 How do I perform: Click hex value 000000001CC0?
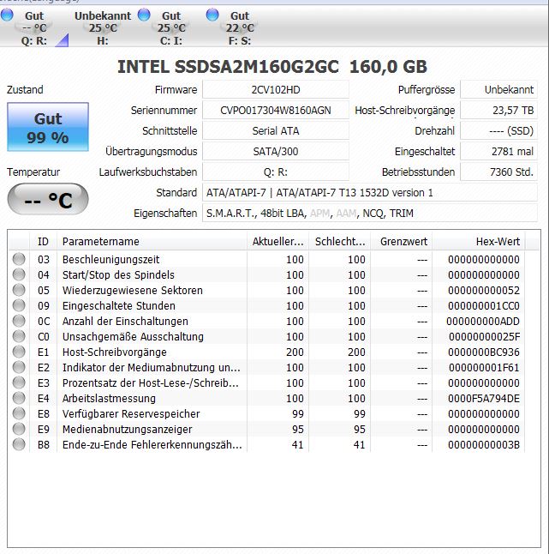pyautogui.click(x=484, y=305)
